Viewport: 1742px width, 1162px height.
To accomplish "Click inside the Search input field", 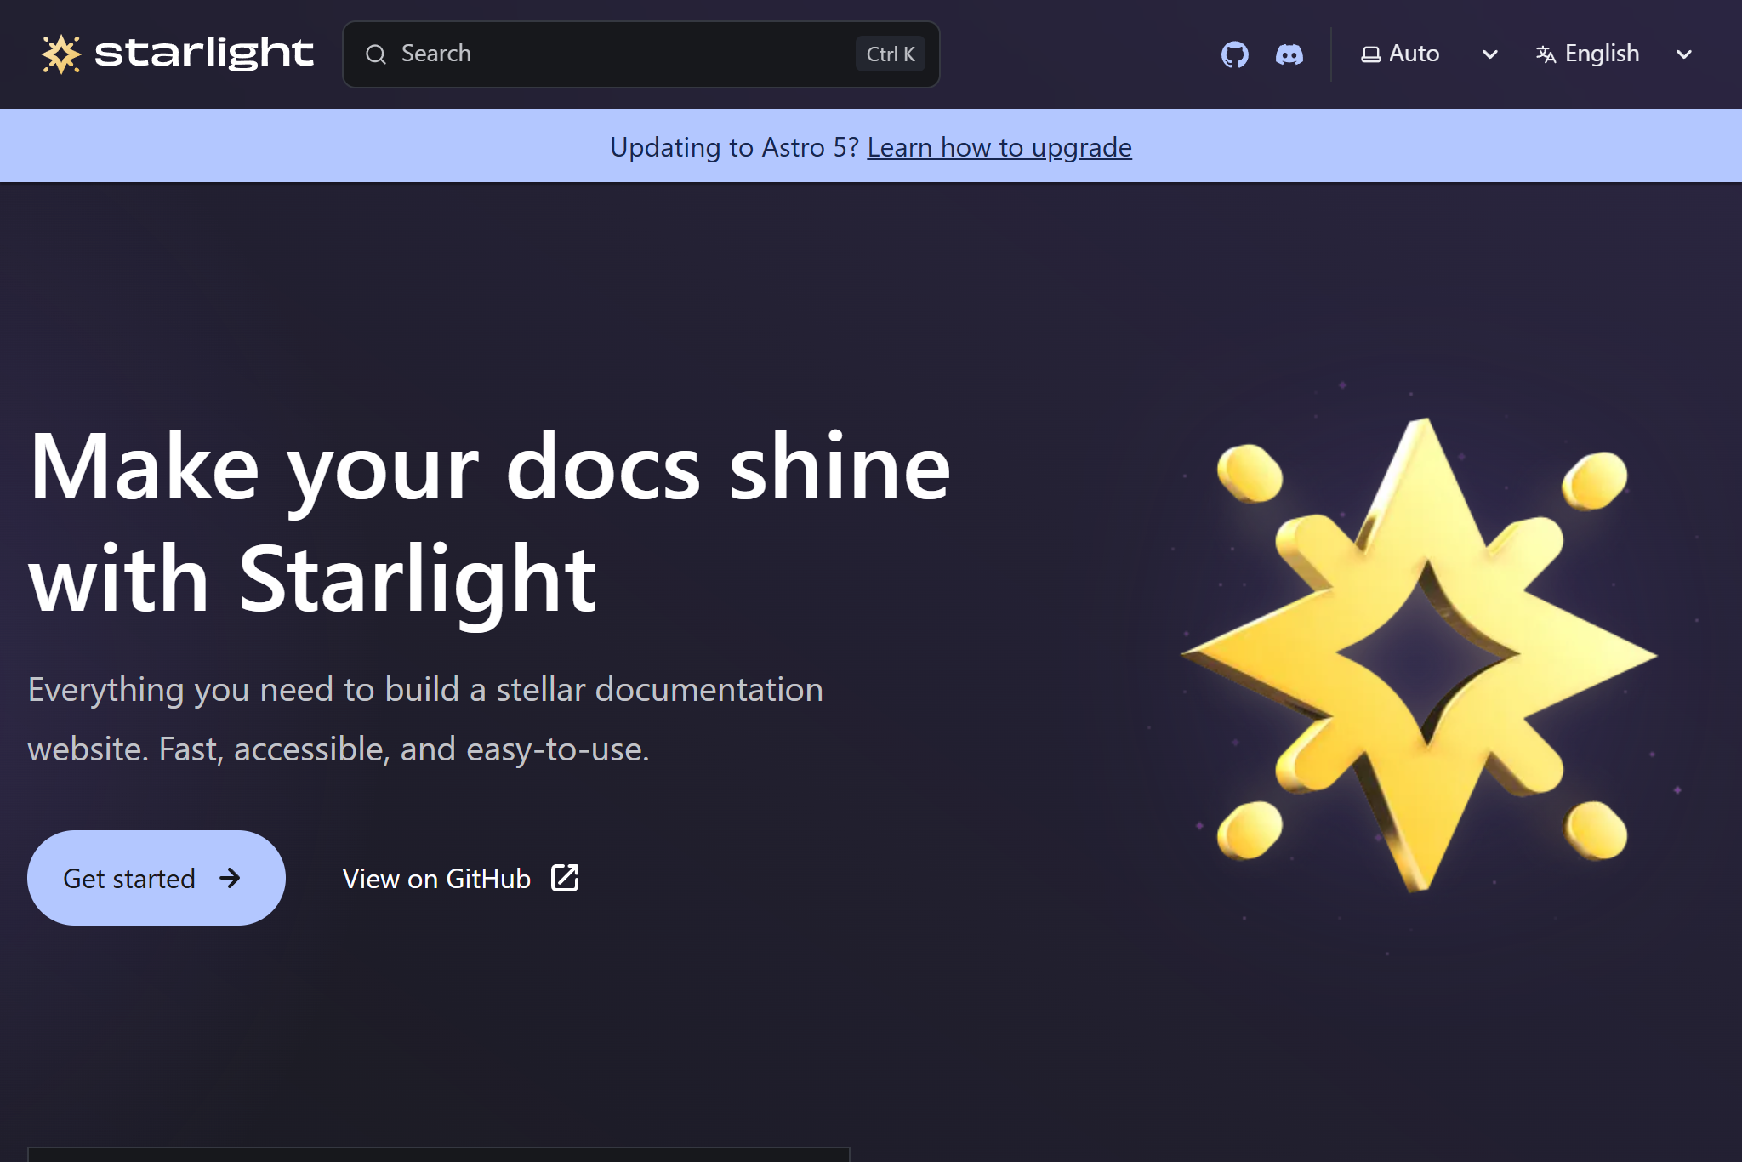I will (x=595, y=54).
